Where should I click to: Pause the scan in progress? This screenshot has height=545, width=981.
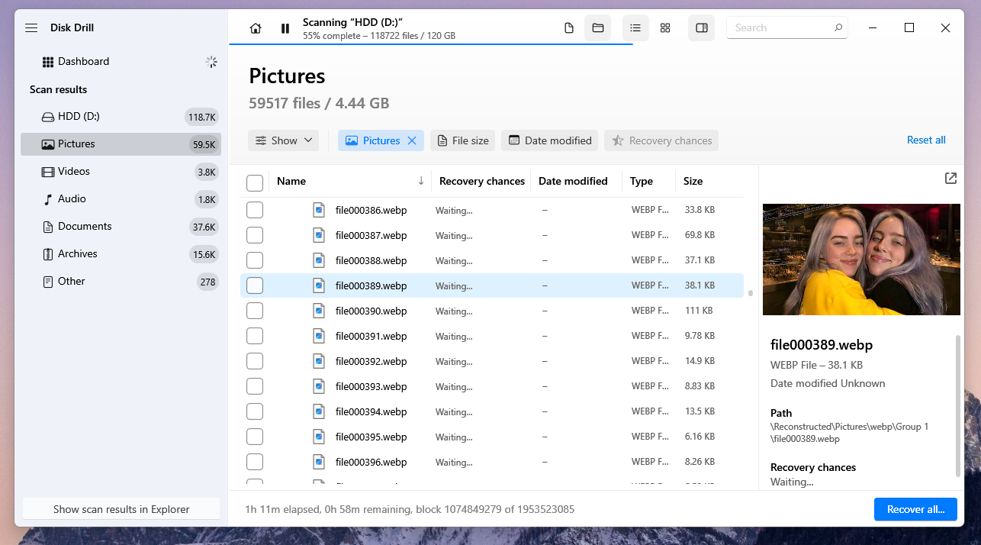285,27
